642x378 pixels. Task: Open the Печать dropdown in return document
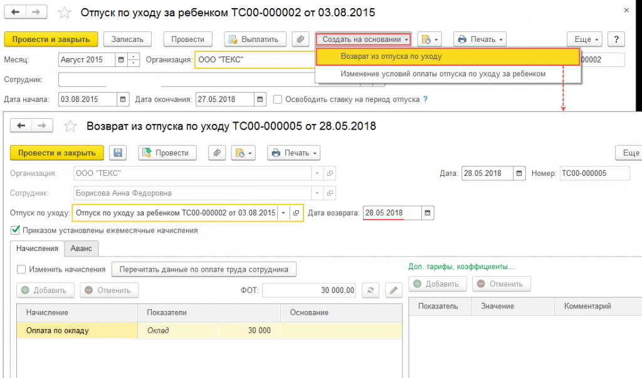(293, 153)
